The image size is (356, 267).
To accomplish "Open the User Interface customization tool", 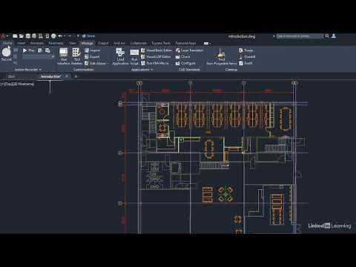I will pos(64,56).
